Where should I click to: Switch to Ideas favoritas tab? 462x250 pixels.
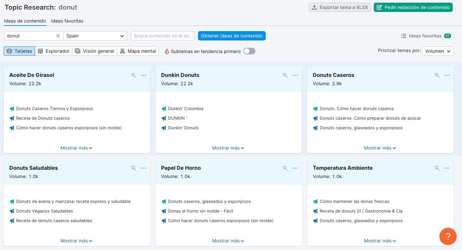(x=67, y=21)
